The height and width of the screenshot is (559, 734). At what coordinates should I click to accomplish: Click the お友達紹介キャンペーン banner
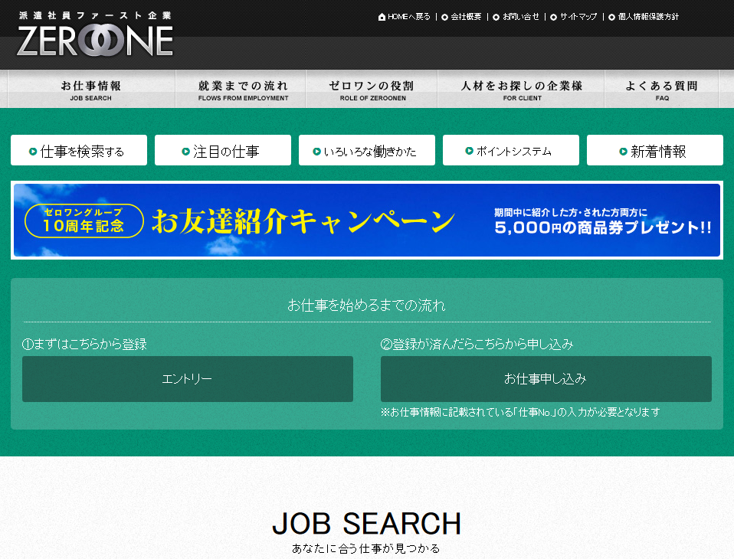(x=366, y=220)
